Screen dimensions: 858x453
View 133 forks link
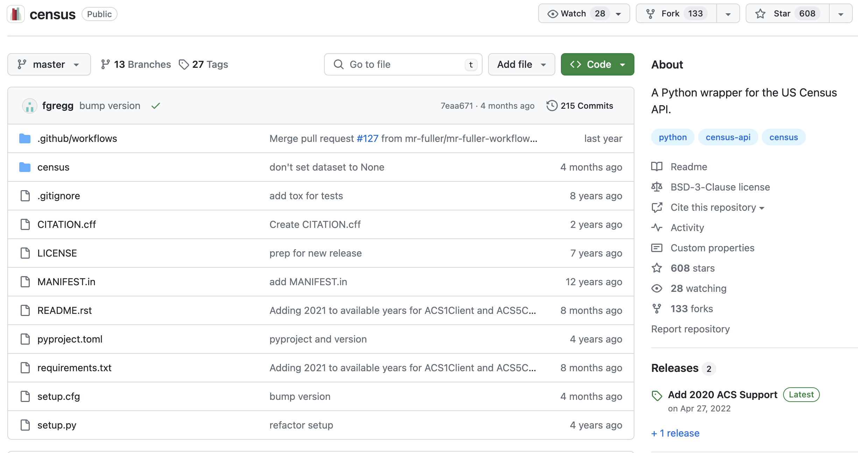pos(691,309)
